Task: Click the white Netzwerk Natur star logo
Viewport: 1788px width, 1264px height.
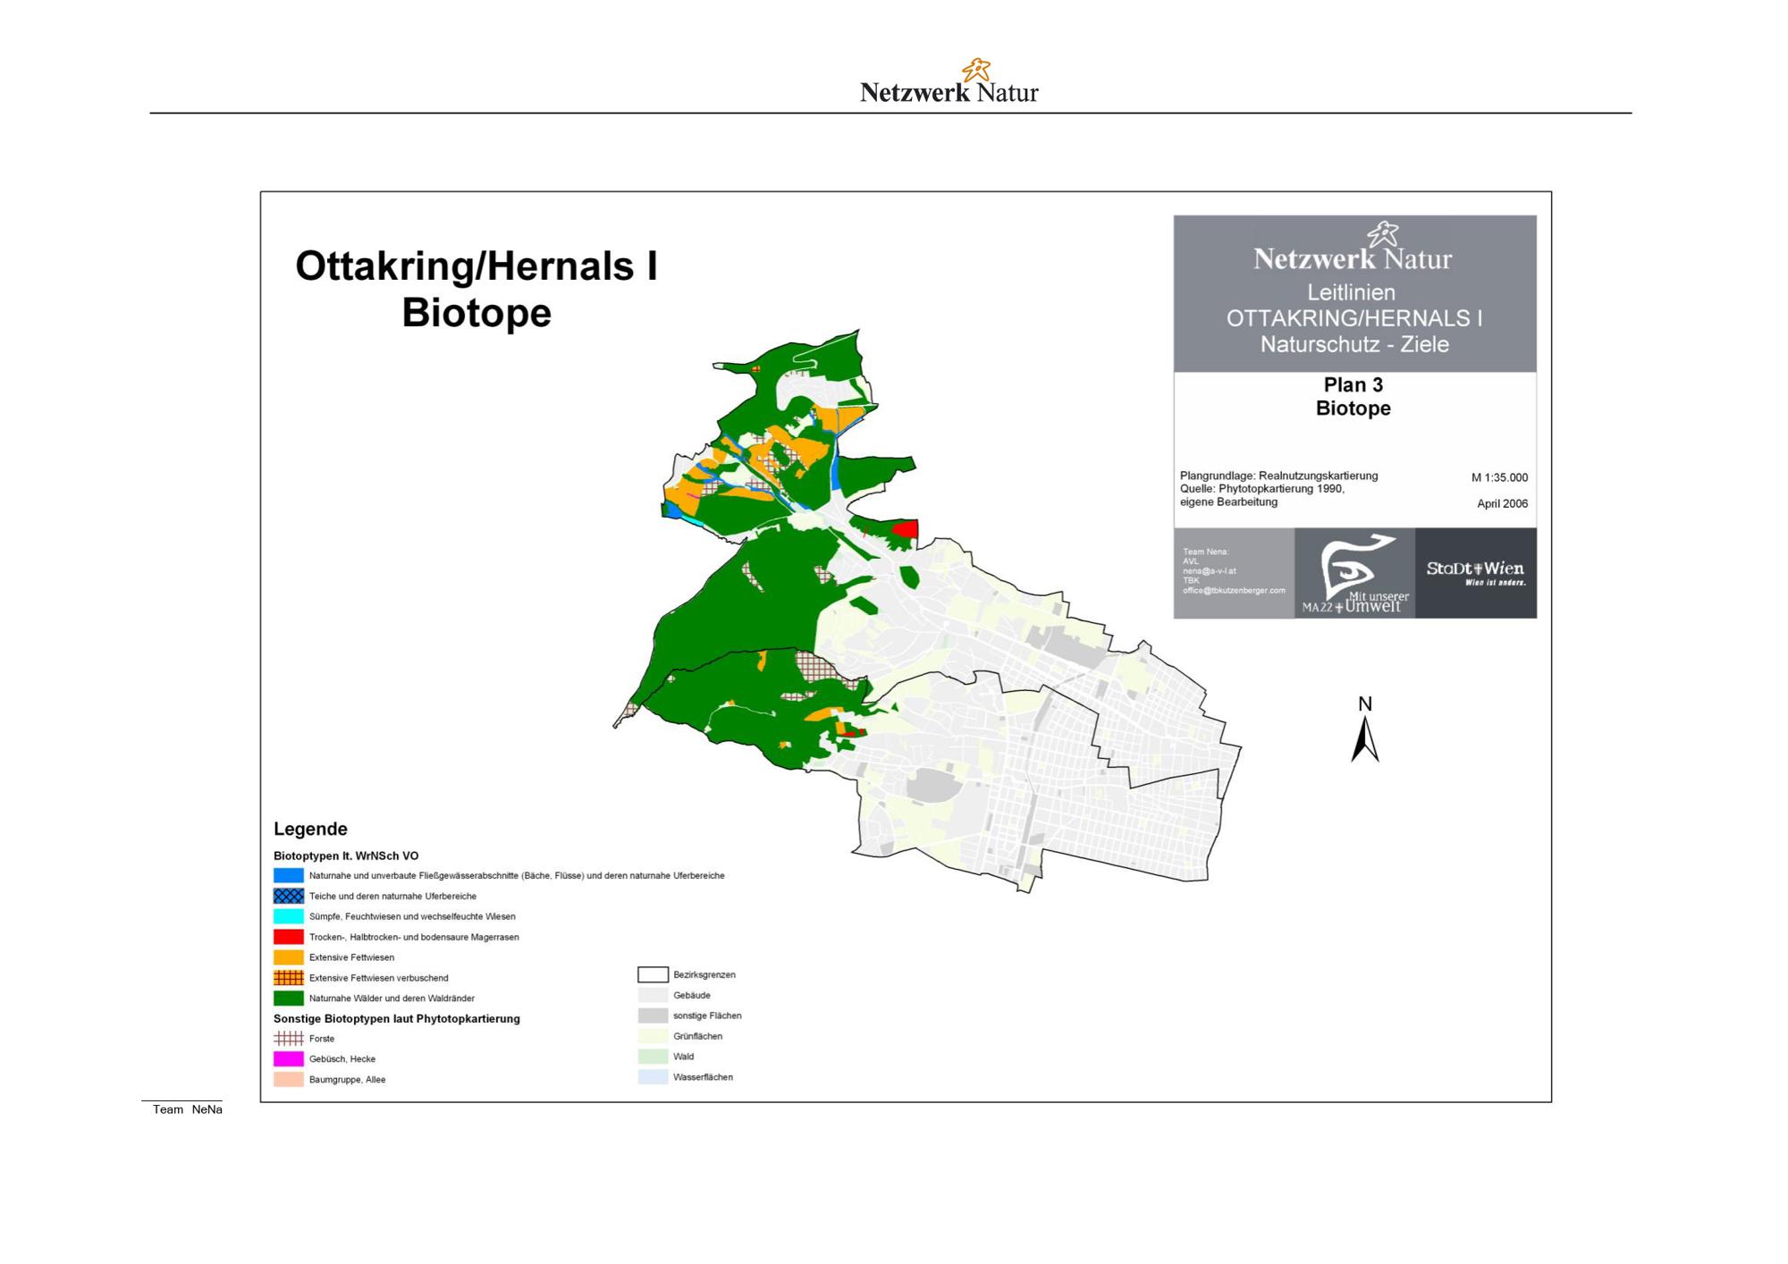Action: (x=1382, y=235)
